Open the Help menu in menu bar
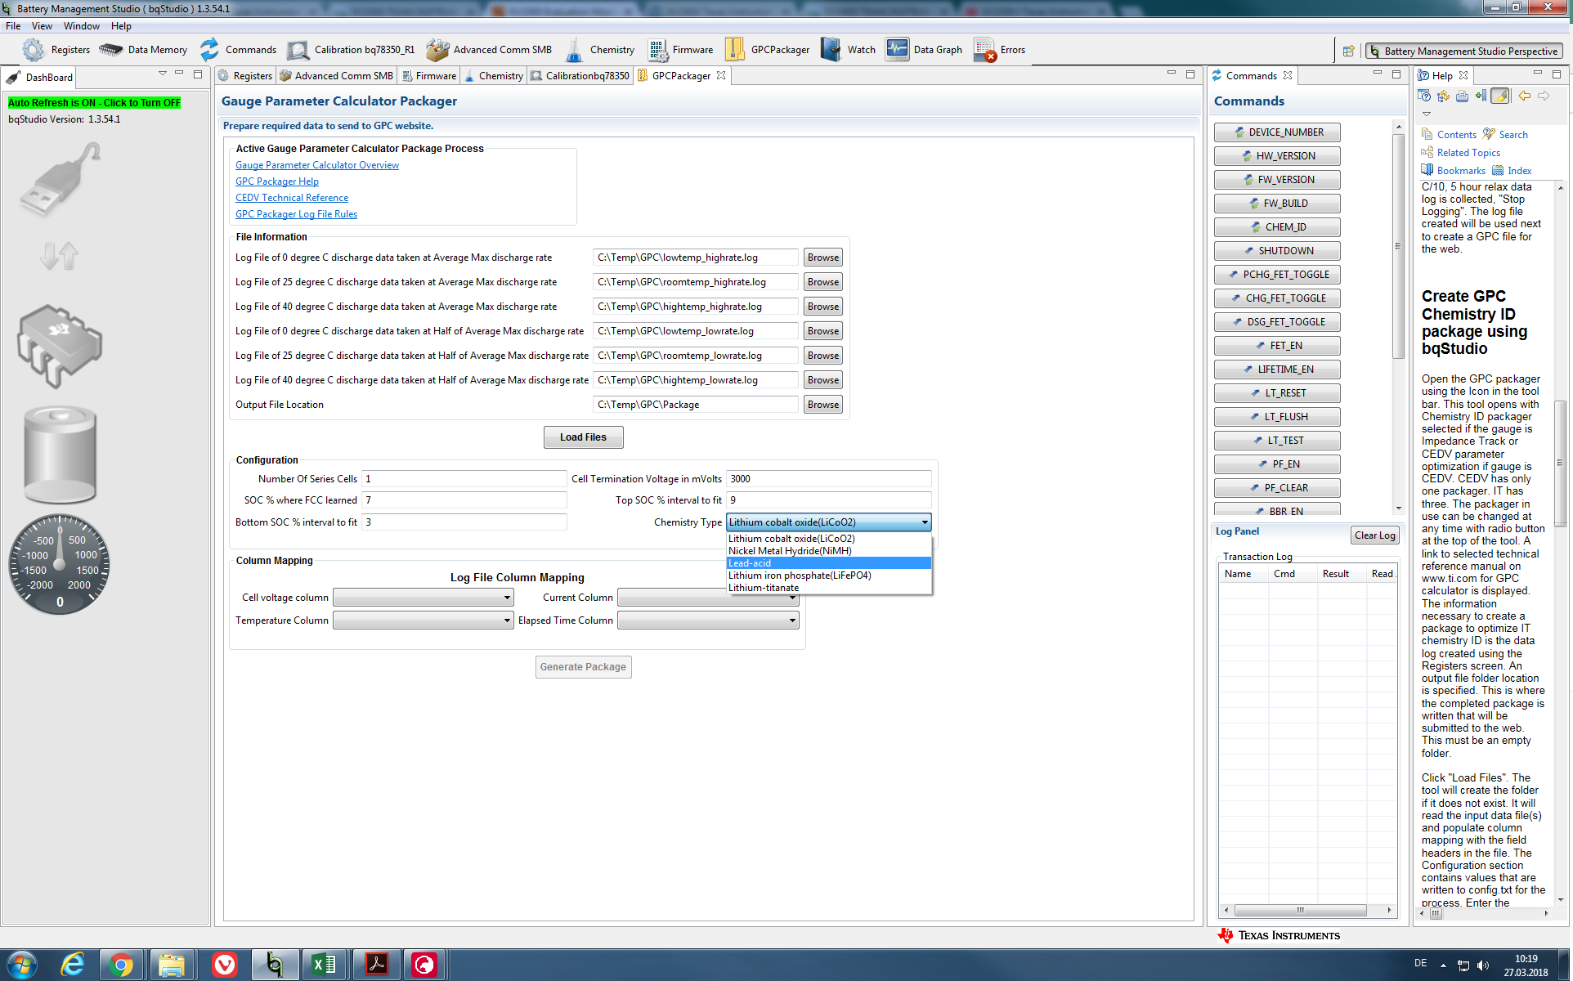This screenshot has width=1573, height=981. click(x=121, y=26)
